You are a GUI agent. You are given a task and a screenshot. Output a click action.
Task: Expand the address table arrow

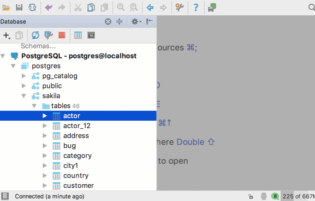pos(45,136)
